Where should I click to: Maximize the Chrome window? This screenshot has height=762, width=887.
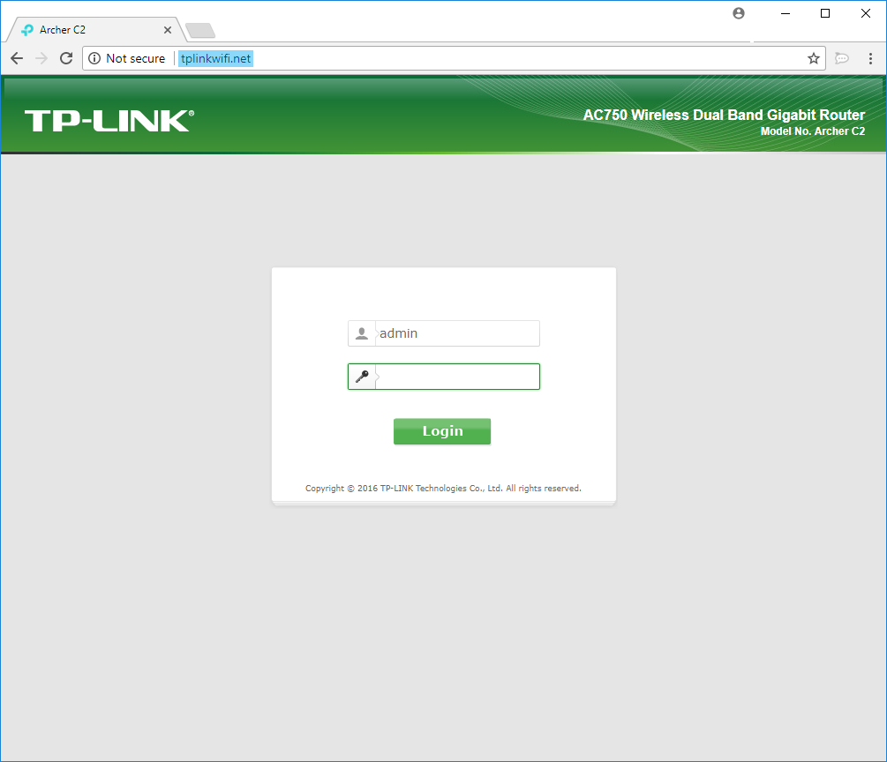coord(825,13)
